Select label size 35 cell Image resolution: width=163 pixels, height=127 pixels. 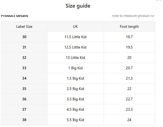24,89
